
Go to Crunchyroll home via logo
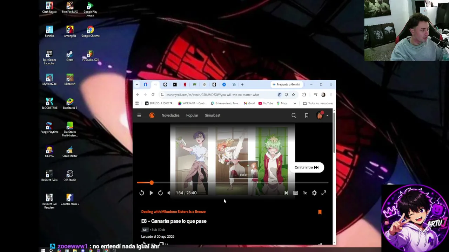pyautogui.click(x=152, y=115)
